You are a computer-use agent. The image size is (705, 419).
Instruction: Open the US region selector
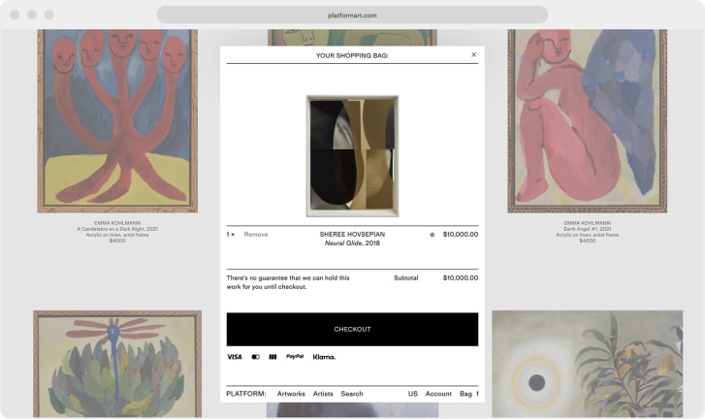click(x=413, y=394)
